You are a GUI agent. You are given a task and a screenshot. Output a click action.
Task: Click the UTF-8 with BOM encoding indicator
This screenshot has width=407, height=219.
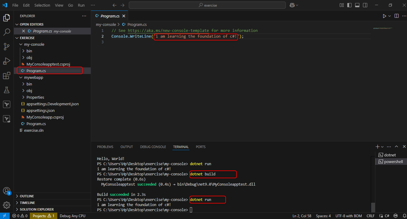coord(349,216)
